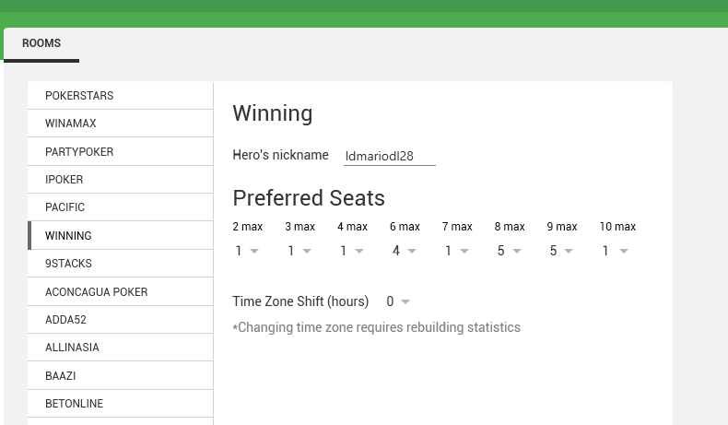728x425 pixels.
Task: Expand the 4 max seat selector
Action: (351, 251)
